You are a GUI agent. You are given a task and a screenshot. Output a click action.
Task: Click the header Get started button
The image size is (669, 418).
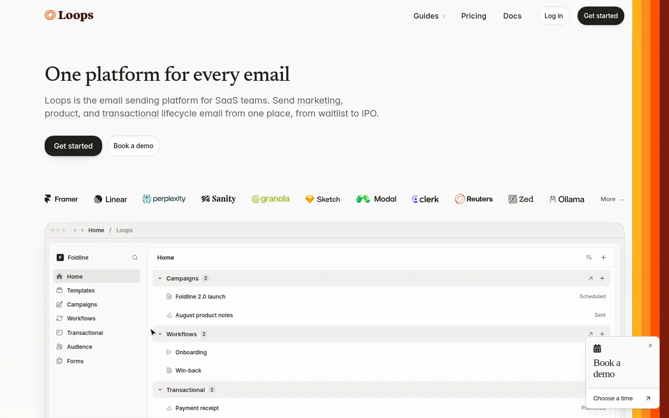point(601,16)
